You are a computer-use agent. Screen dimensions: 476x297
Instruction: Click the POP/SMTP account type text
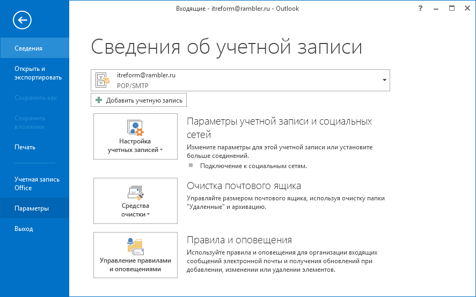[x=133, y=86]
